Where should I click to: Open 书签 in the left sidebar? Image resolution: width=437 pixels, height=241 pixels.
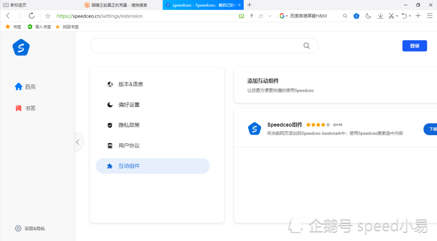(x=25, y=108)
